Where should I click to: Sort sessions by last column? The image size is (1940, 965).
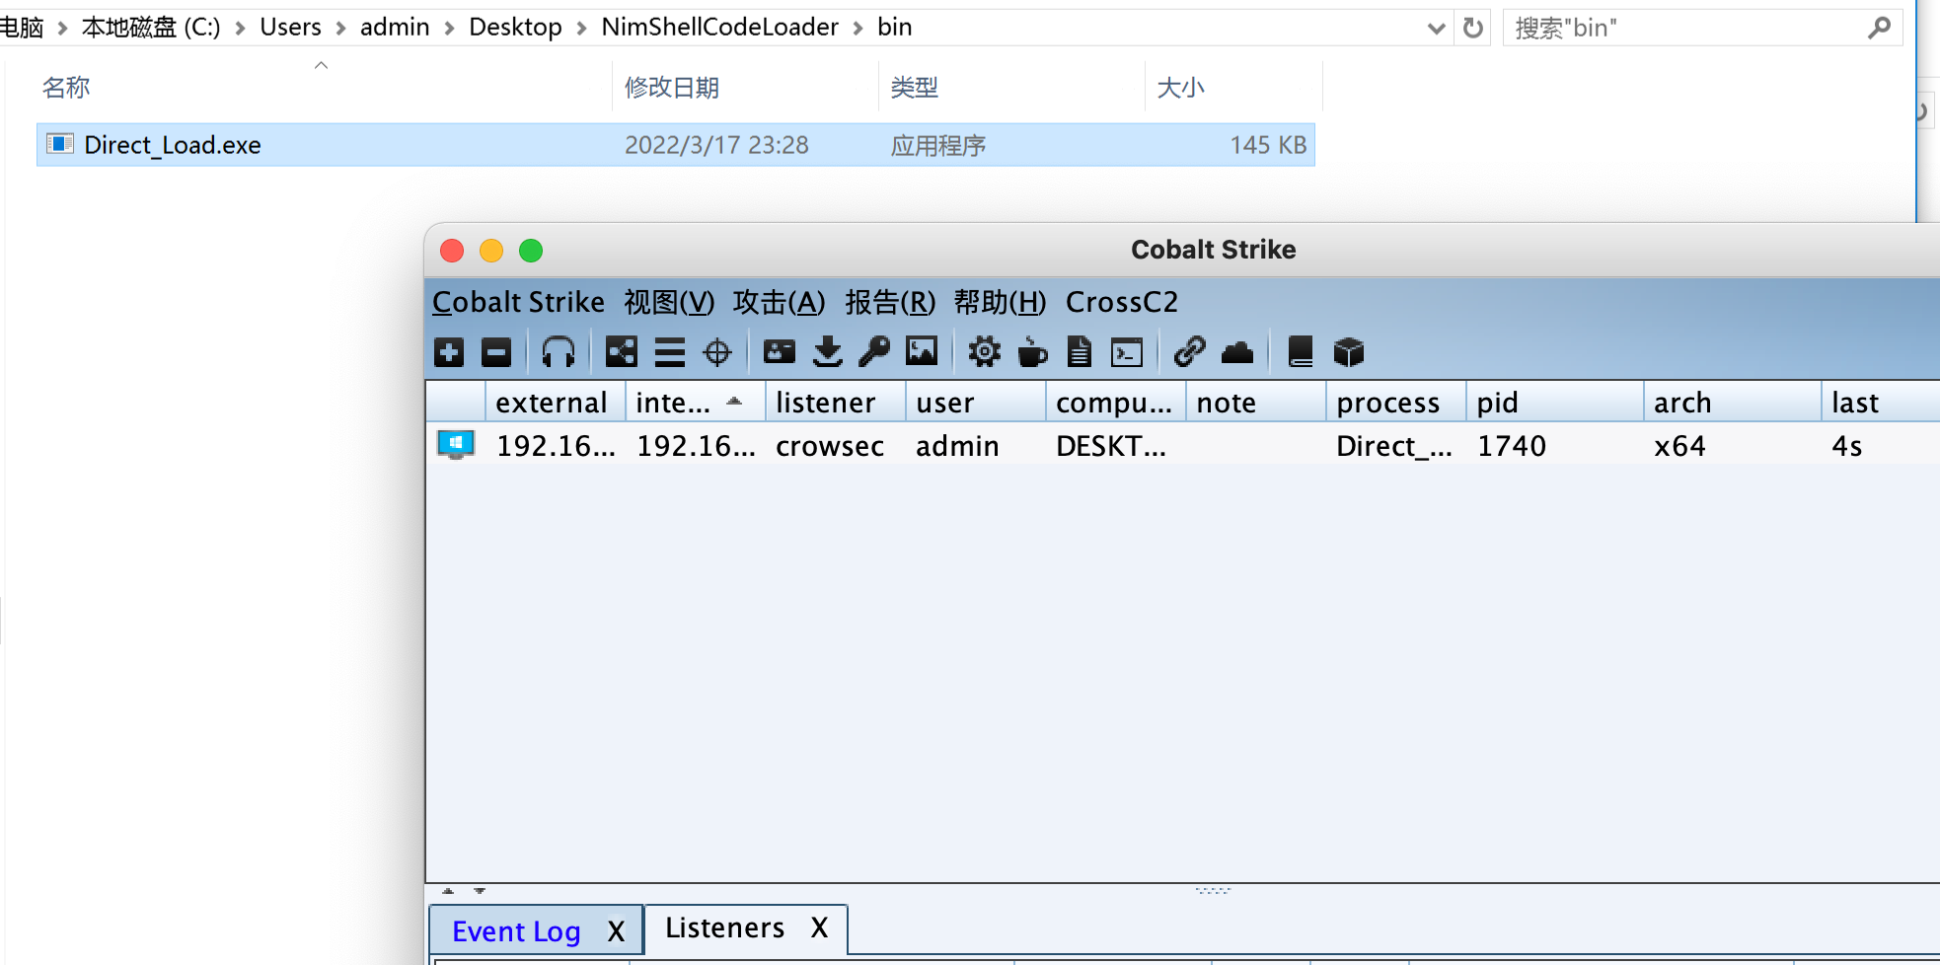1880,402
